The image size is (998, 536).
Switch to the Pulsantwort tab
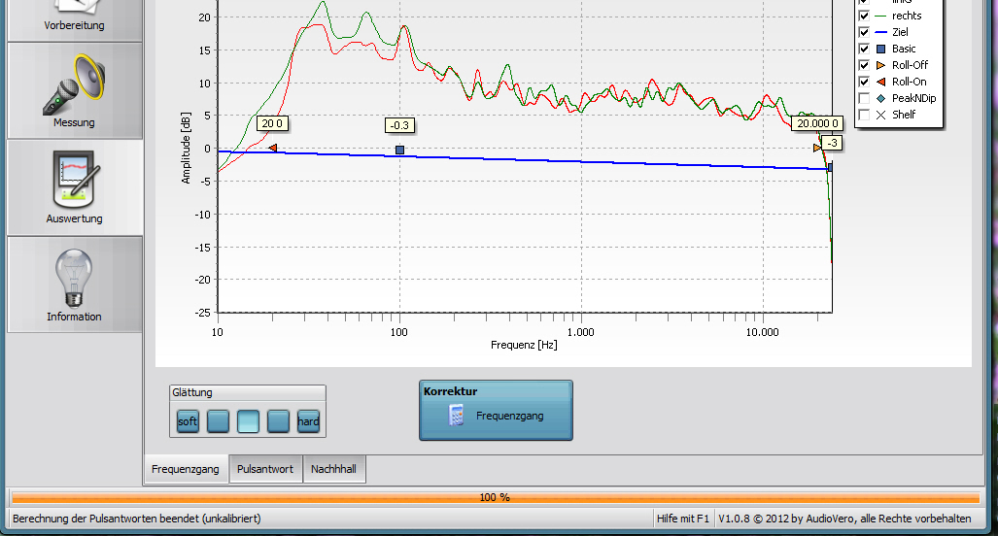click(x=265, y=469)
